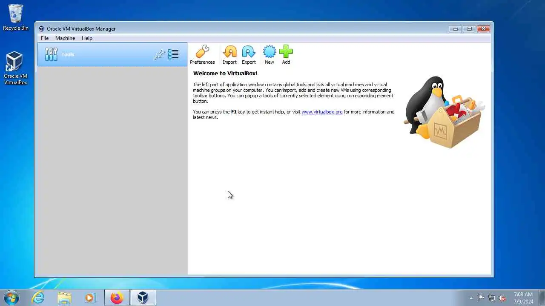This screenshot has width=545, height=306.
Task: Click the network tray icon
Action: (x=492, y=298)
